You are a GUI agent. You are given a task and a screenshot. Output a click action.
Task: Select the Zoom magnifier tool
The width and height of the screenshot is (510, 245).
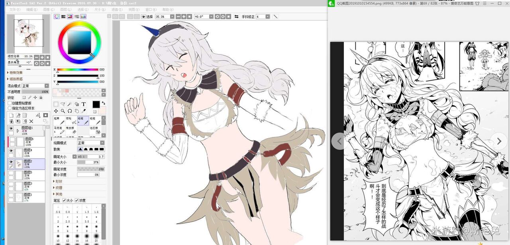63,111
